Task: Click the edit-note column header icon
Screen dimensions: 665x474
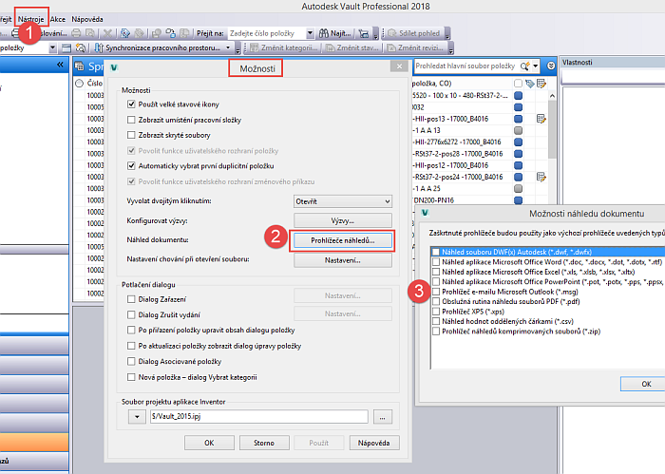Action: tap(541, 84)
